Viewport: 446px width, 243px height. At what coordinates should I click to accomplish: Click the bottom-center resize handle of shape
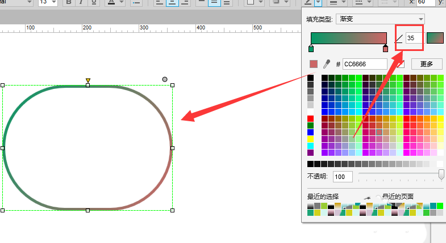pos(87,210)
